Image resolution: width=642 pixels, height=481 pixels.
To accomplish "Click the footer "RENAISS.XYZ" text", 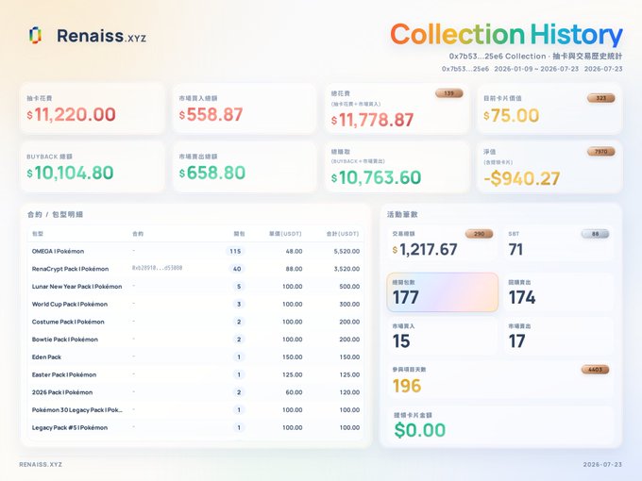I will [x=41, y=464].
